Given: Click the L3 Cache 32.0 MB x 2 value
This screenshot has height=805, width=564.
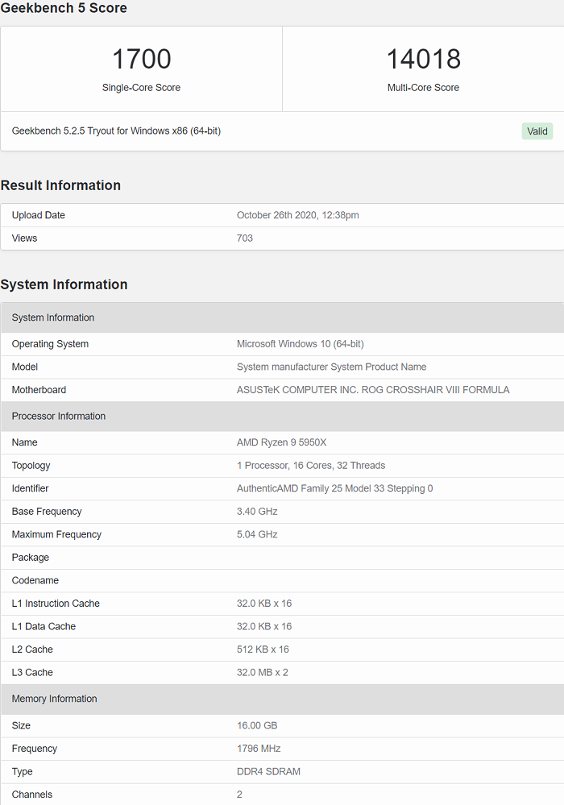Looking at the screenshot, I should pyautogui.click(x=263, y=672).
